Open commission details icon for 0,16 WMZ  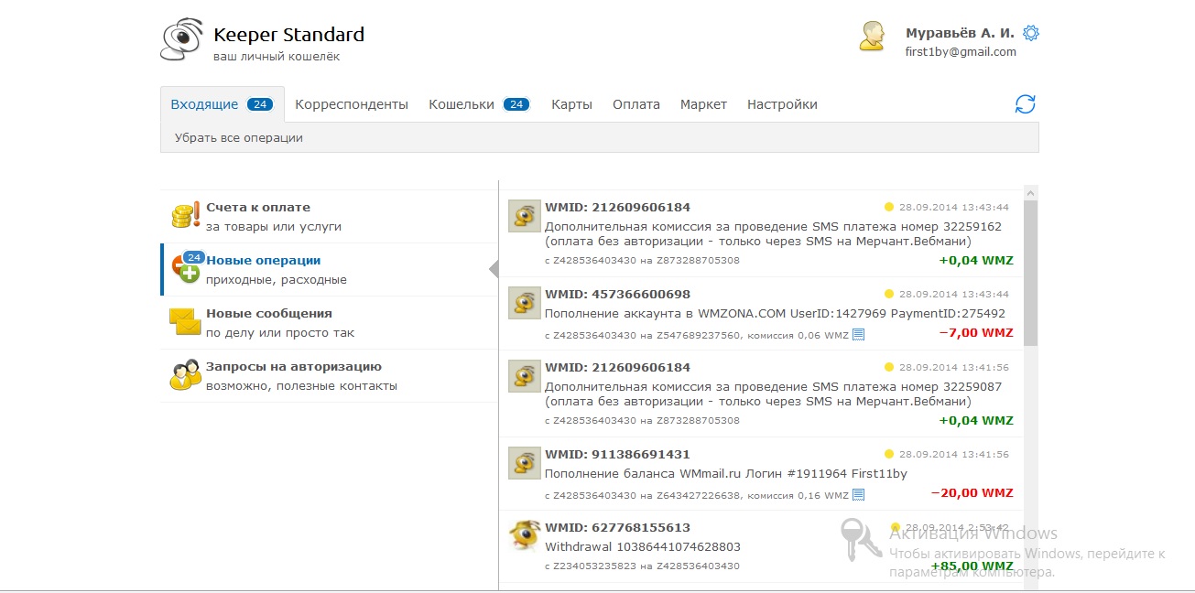point(858,495)
